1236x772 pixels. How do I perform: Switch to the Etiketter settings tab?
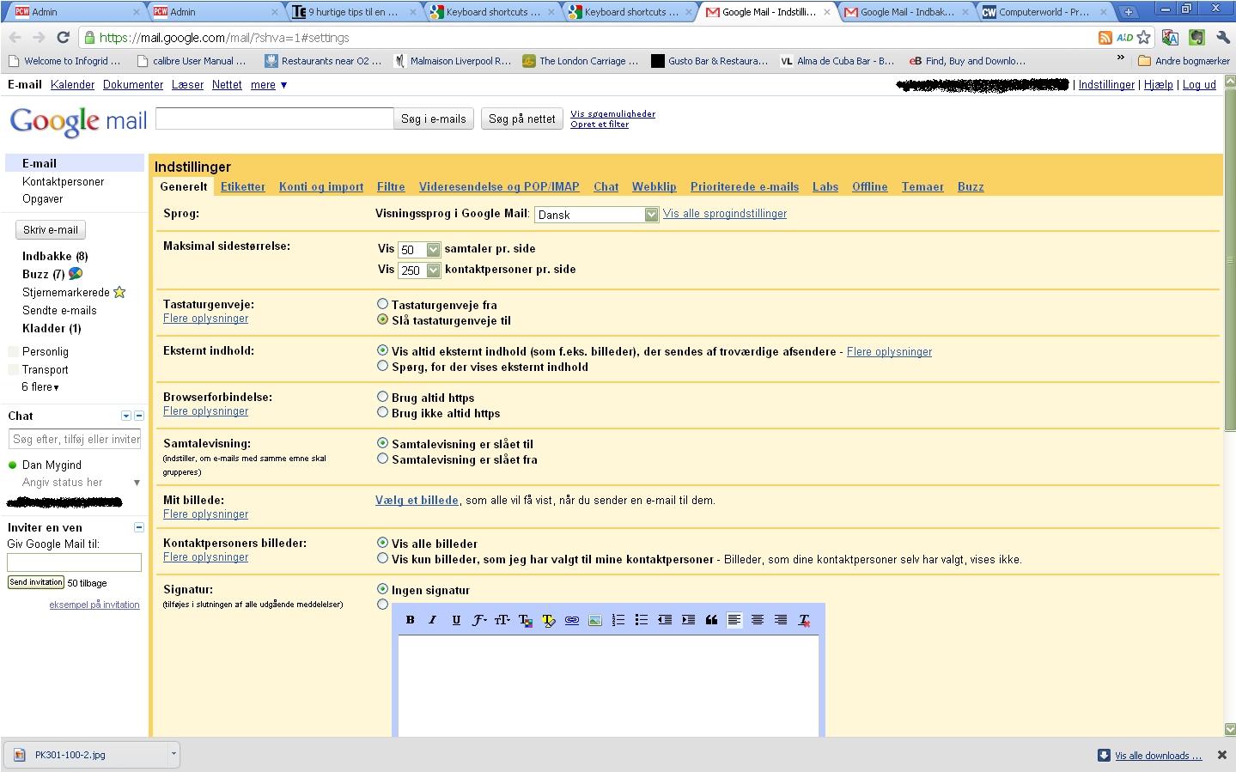click(x=243, y=186)
